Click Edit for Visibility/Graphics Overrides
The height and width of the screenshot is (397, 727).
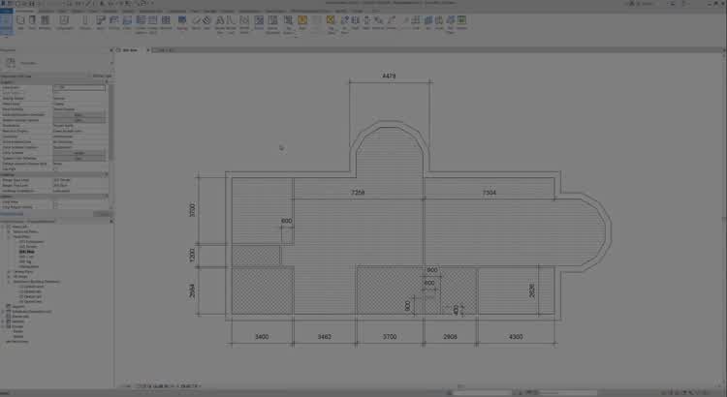(79, 114)
